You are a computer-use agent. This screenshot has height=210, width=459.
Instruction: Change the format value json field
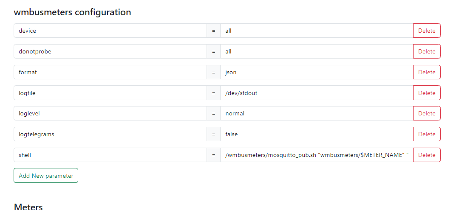(x=317, y=72)
